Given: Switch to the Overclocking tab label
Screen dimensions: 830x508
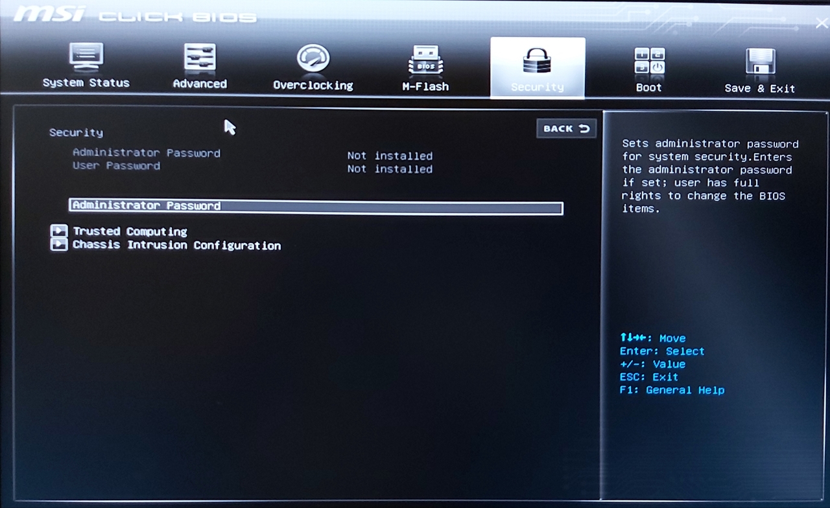Looking at the screenshot, I should pos(313,86).
